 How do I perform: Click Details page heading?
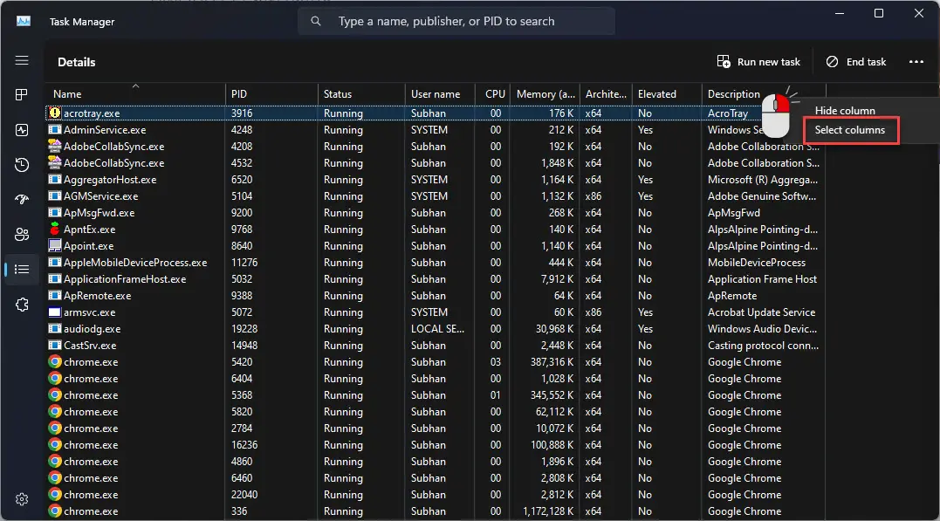pyautogui.click(x=76, y=62)
